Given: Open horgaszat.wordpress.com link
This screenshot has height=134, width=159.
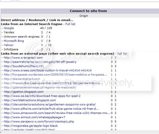Looking at the screenshot, I should point(55,75).
